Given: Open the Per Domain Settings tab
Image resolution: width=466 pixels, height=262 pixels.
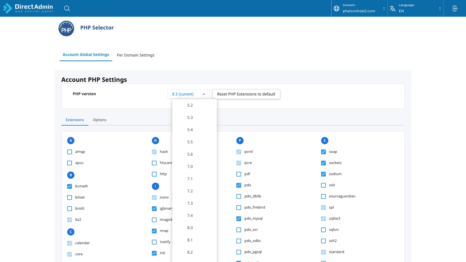Looking at the screenshot, I should point(135,55).
